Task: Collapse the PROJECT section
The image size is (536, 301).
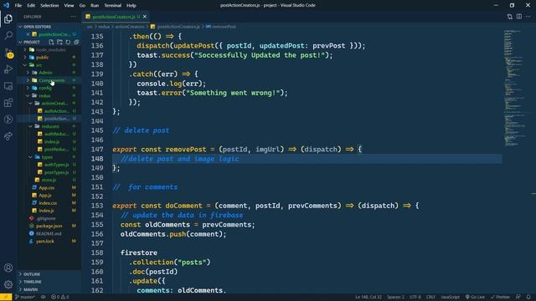Action: (32, 42)
